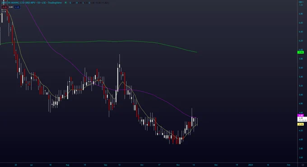Open the GBX currency dropdown

pyautogui.click(x=301, y=2)
